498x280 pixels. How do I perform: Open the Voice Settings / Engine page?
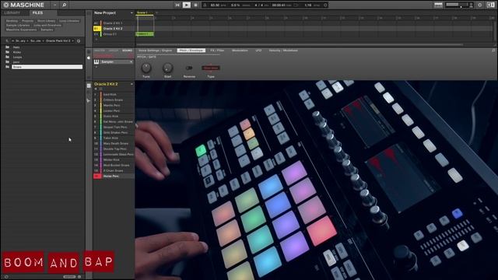pos(156,51)
